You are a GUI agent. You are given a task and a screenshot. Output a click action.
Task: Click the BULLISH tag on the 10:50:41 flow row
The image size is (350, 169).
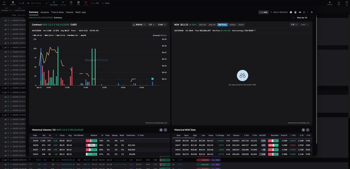[x=203, y=164]
